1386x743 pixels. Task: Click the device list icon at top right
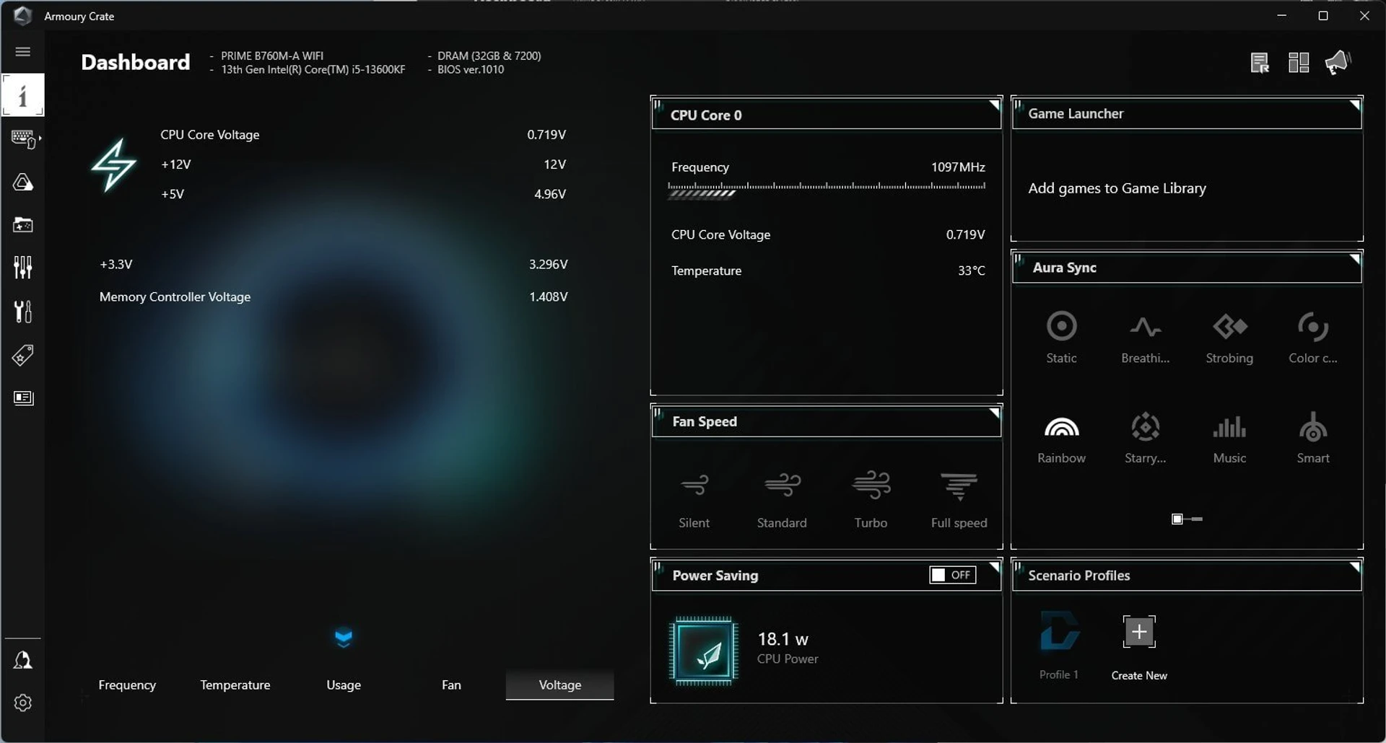click(1260, 63)
